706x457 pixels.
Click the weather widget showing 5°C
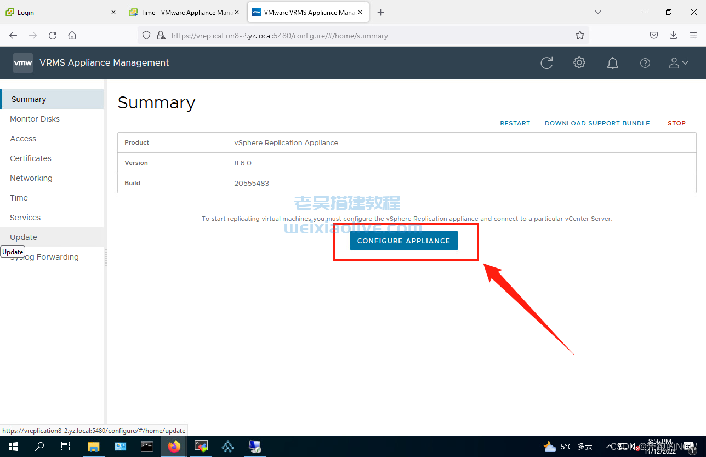pos(567,447)
